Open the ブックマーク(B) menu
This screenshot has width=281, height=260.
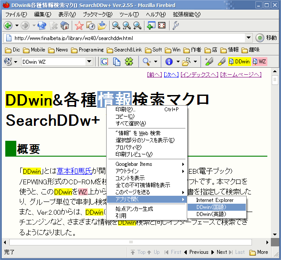pyautogui.click(x=98, y=15)
